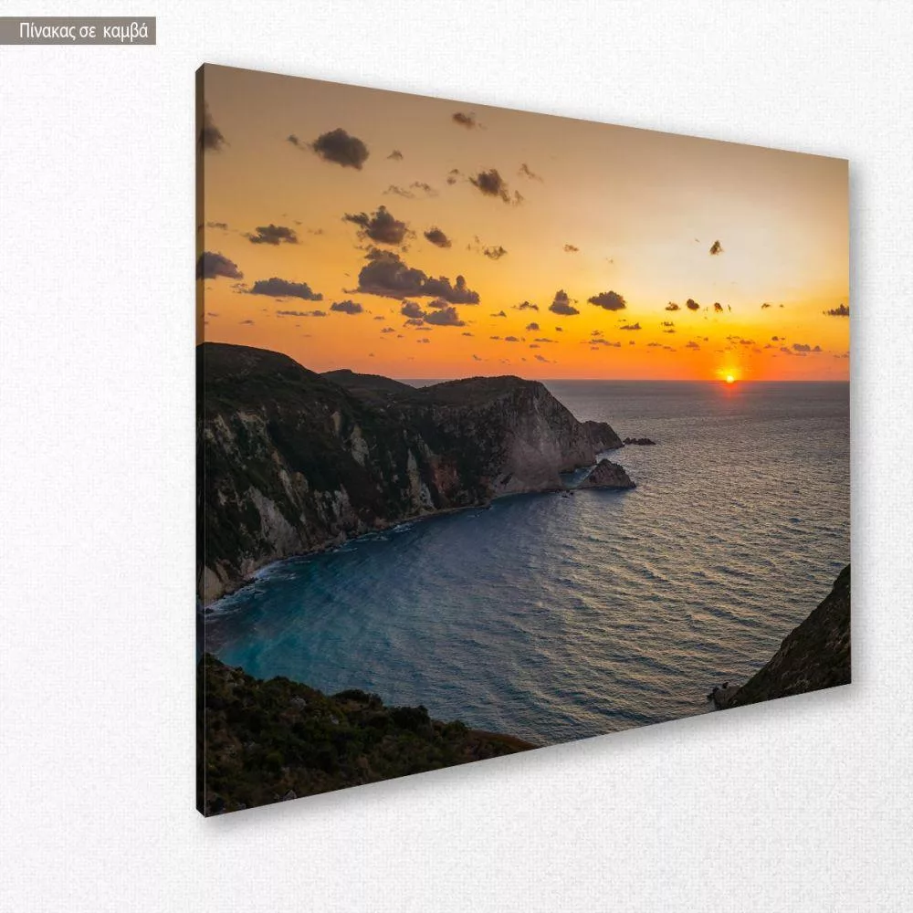Image resolution: width=913 pixels, height=913 pixels.
Task: Select the tiny distant rock beyond the islet
Action: [x=639, y=441]
